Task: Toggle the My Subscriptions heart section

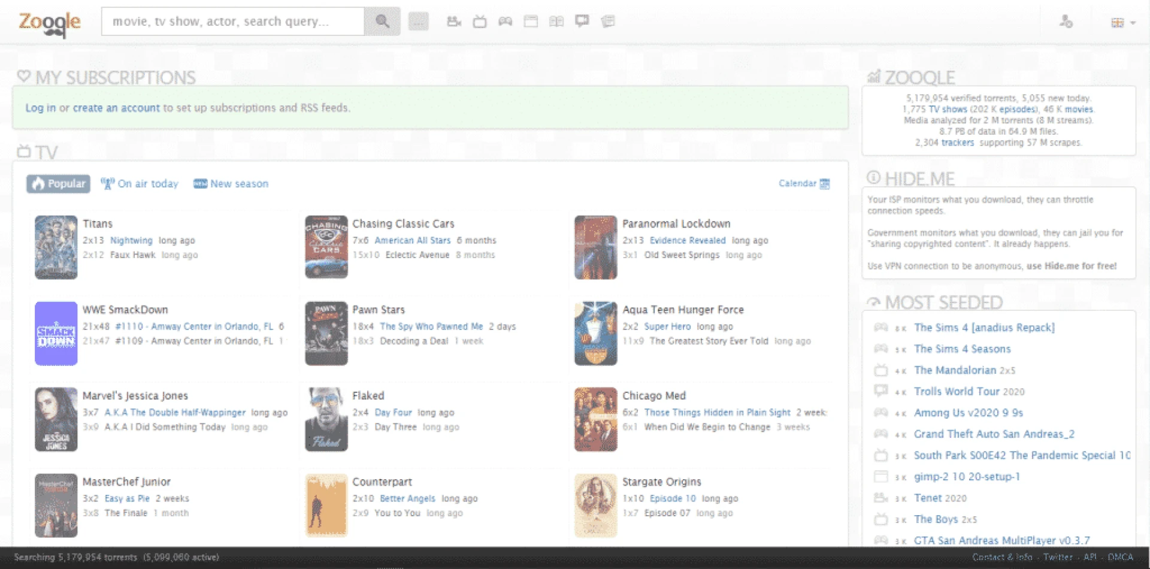Action: point(23,76)
